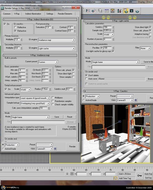Viewport: 153px width, 190px height.
Task: Open the Layer Manager icon
Action: point(100,11)
